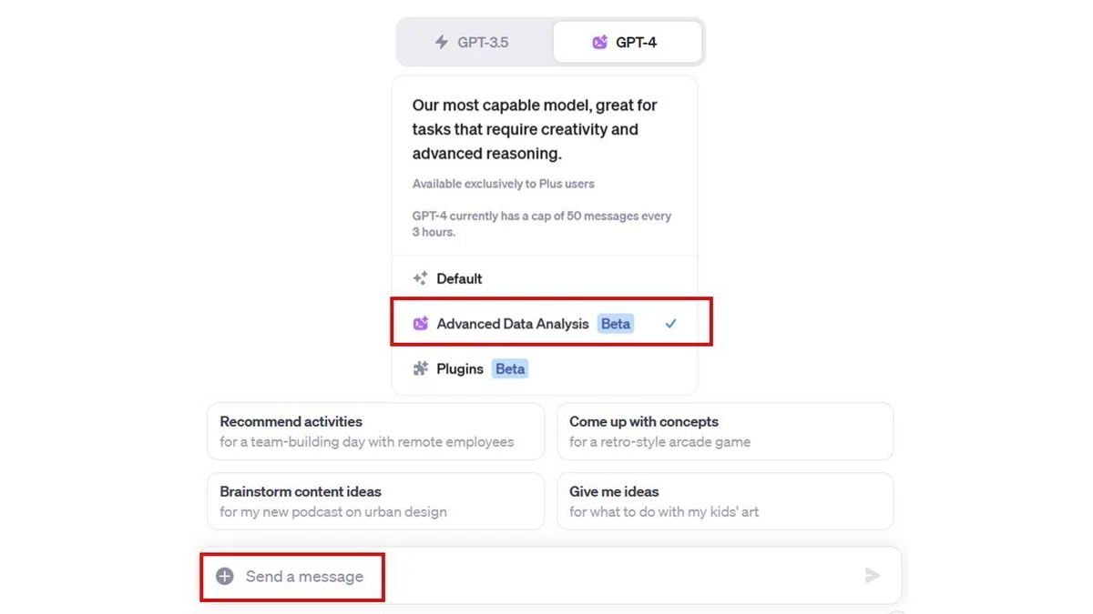Click the purple sparkle icon on GPT-4 tab

coord(599,42)
